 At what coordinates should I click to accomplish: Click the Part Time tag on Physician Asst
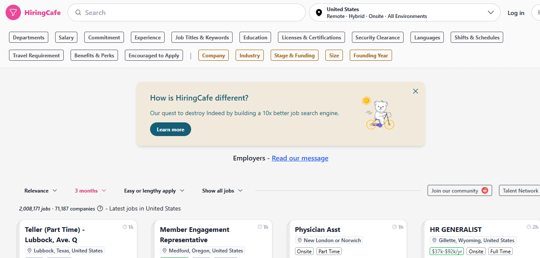tap(329, 252)
